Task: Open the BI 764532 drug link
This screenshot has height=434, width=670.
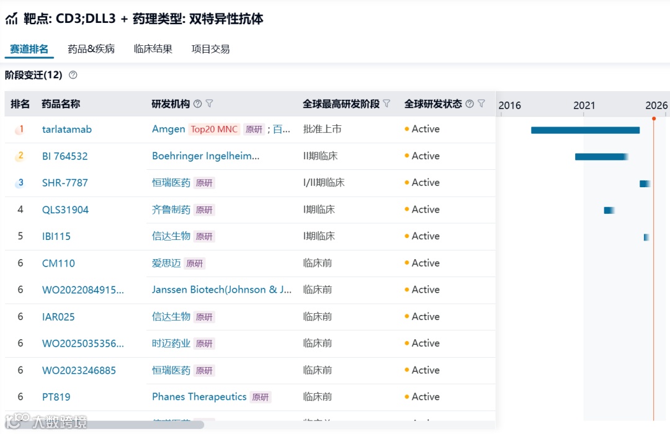Action: tap(65, 156)
